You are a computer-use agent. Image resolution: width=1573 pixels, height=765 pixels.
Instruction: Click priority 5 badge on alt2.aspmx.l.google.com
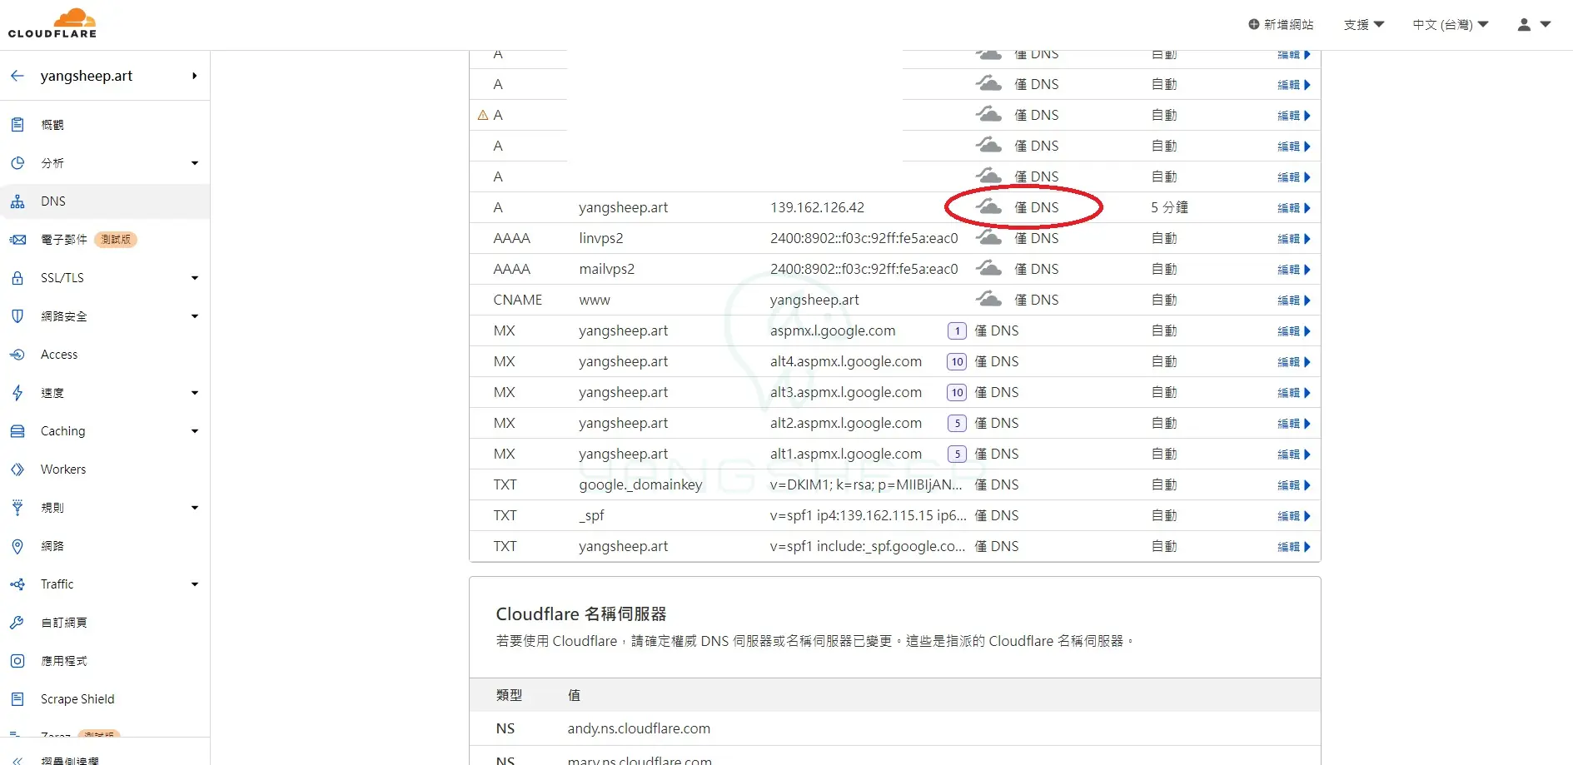958,424
